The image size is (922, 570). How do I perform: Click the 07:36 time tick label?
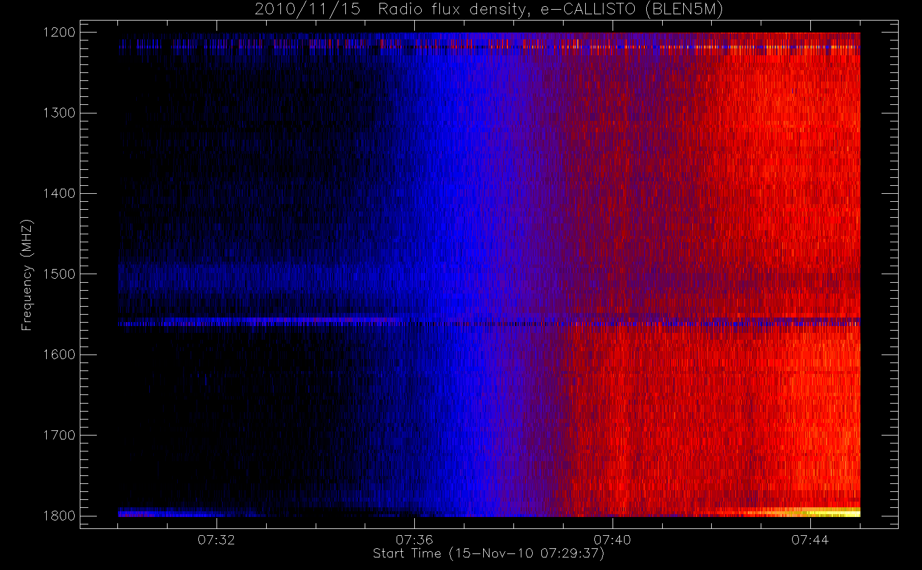(414, 540)
